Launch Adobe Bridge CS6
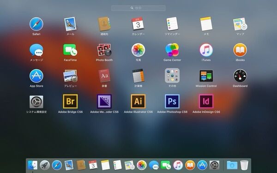 click(x=70, y=101)
